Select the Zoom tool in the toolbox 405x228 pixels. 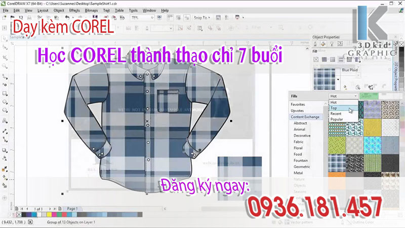point(5,66)
